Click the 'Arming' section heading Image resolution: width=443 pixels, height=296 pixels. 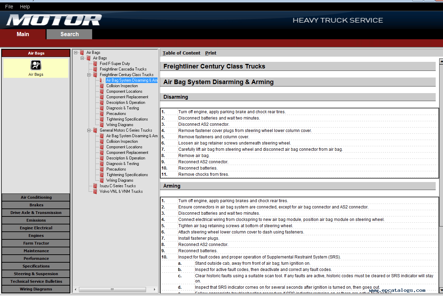tap(172, 186)
